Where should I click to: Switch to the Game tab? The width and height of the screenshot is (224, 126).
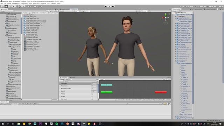coord(72,78)
